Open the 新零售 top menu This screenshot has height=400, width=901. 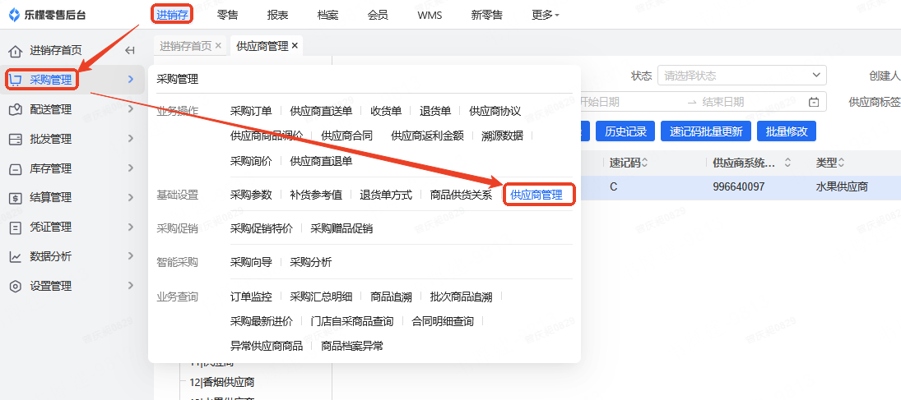486,15
